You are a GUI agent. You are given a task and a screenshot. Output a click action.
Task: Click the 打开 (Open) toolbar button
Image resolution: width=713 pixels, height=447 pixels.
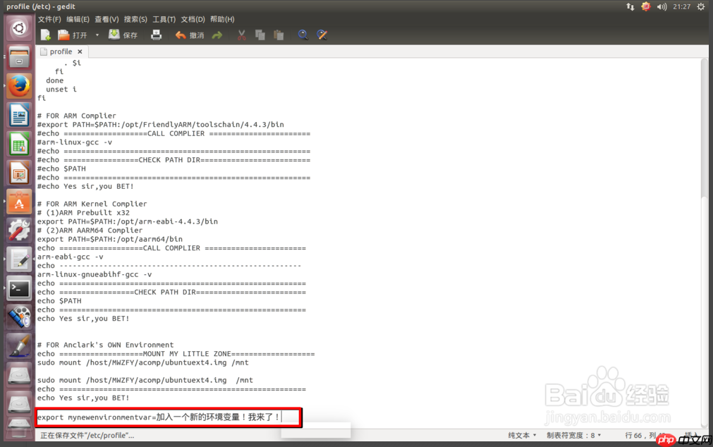coord(73,35)
